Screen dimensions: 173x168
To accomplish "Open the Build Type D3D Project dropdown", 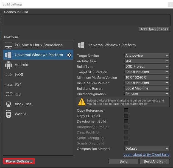I will pos(147,66).
